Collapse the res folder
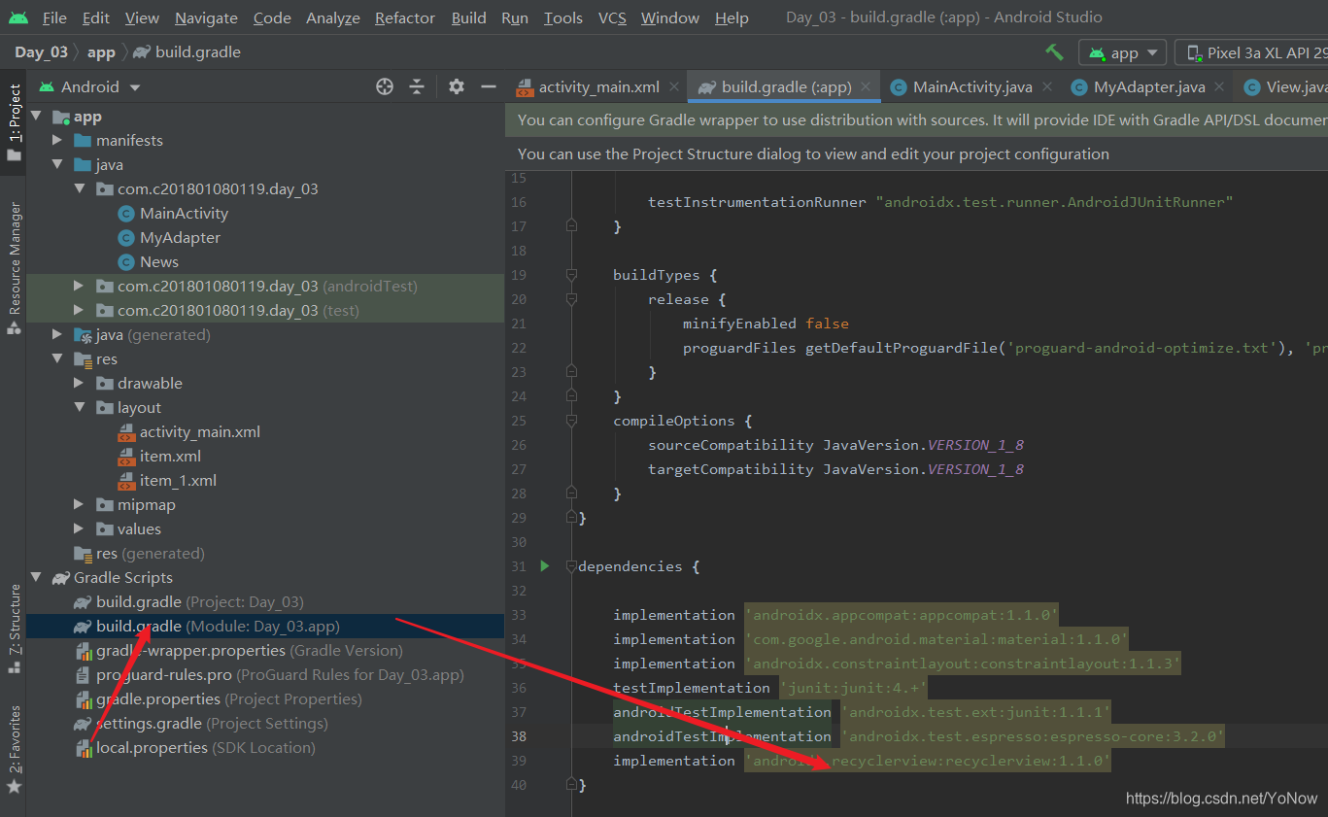Screen dimensions: 1328x817 tap(57, 359)
